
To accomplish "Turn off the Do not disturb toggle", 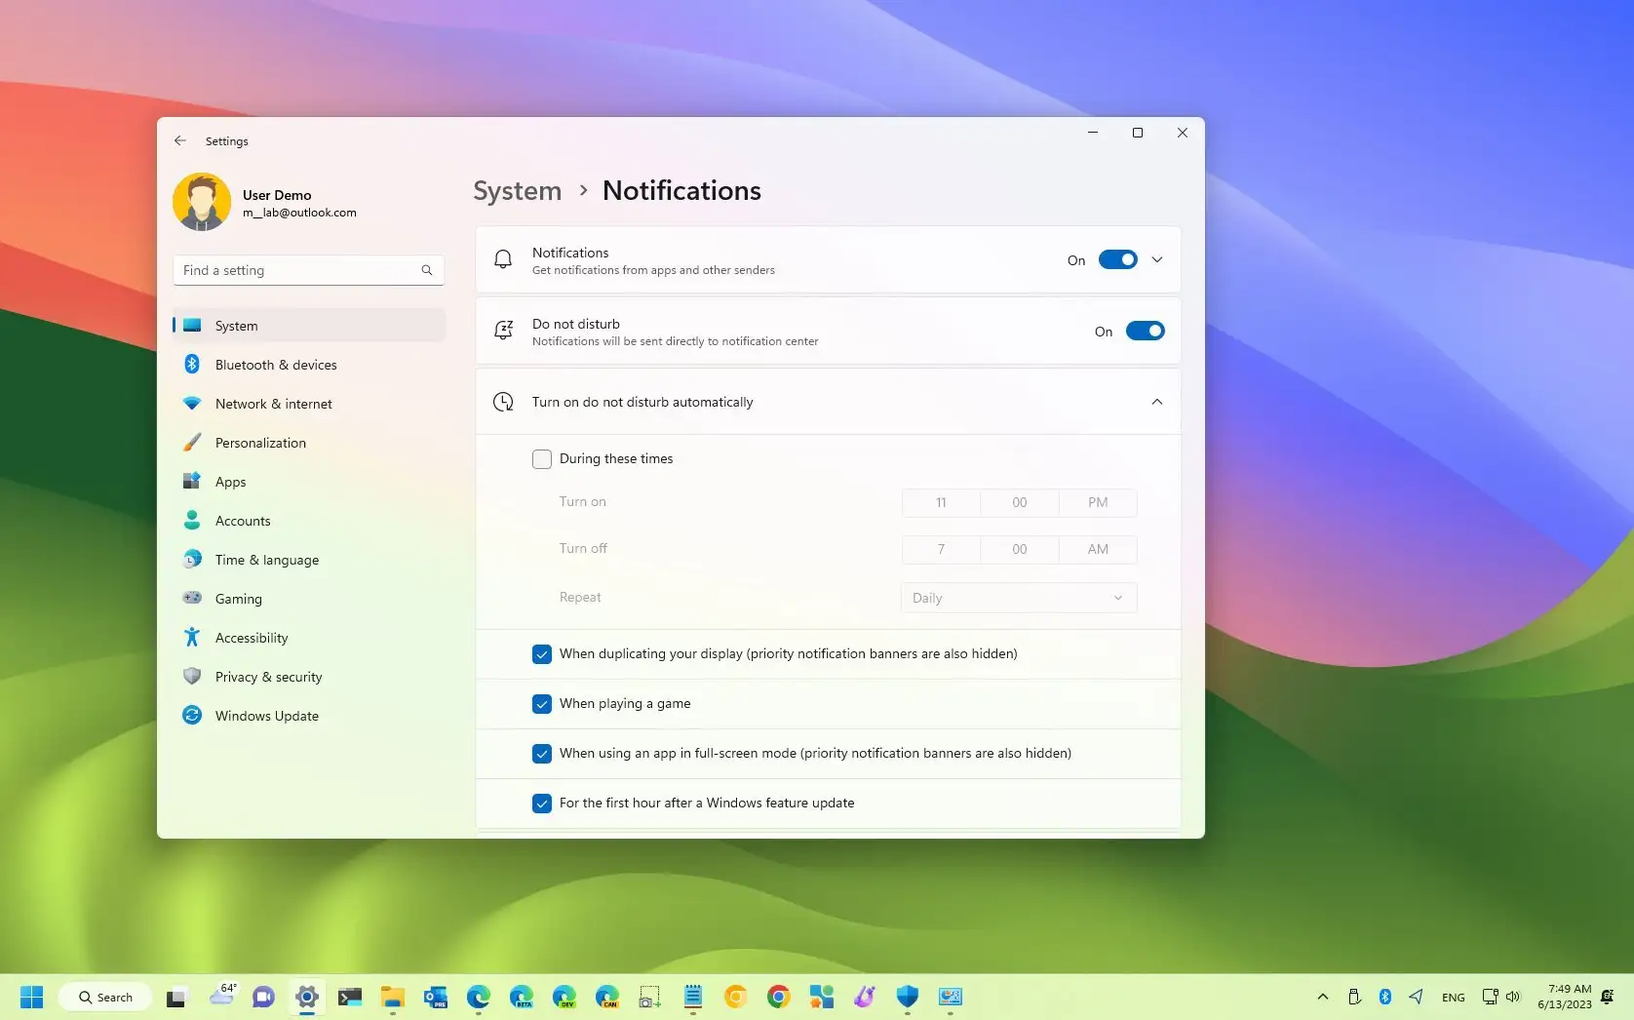I will [1146, 331].
